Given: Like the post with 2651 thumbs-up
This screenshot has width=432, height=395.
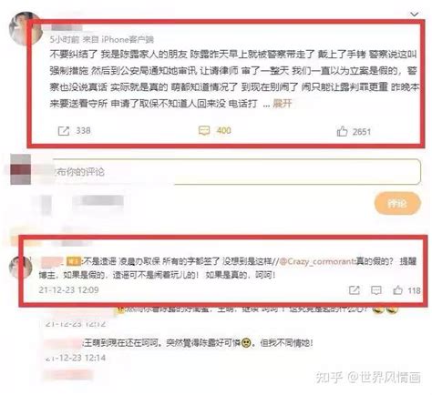Looking at the screenshot, I should (342, 131).
